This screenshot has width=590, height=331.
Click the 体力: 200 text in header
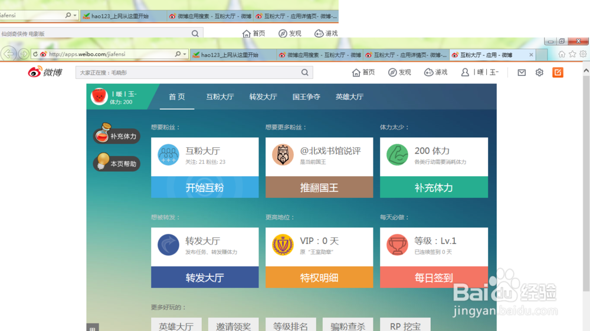pyautogui.click(x=121, y=102)
